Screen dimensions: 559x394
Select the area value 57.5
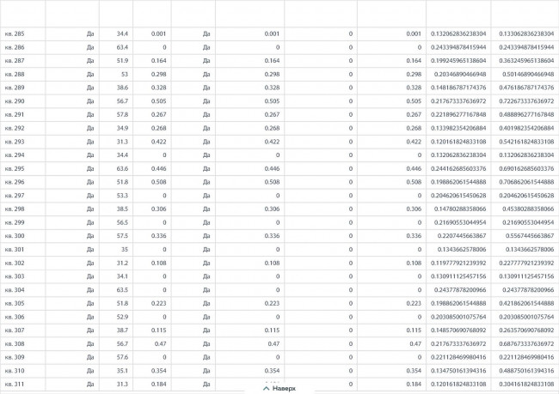tap(122, 236)
